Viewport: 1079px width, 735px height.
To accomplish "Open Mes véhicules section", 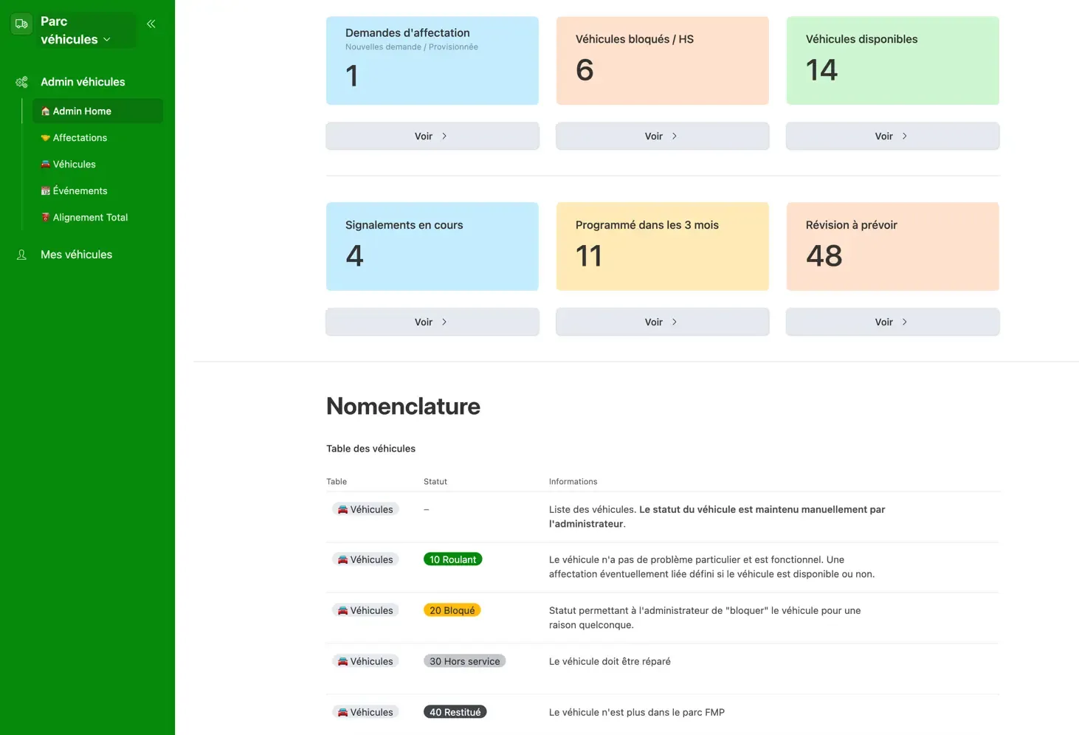I will [x=76, y=255].
